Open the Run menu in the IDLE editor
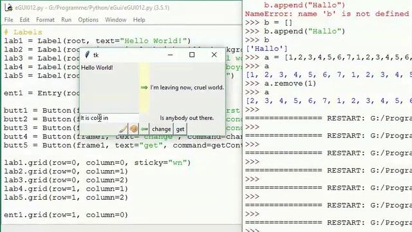The width and height of the screenshot is (412, 232). click(66, 20)
